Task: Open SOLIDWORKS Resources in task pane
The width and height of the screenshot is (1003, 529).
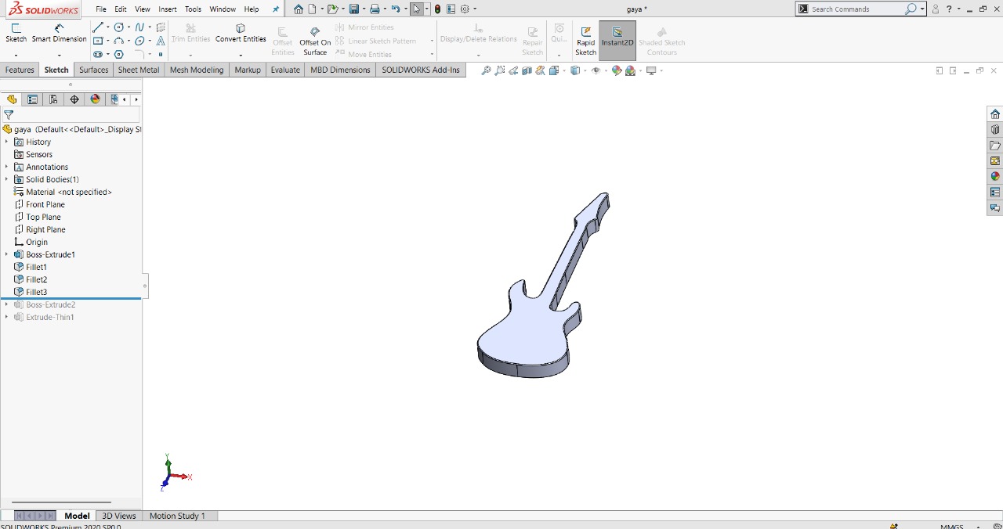Action: point(995,114)
